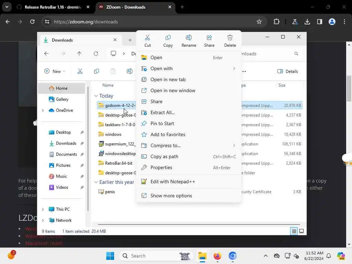Choose Open from the context menu
This screenshot has height=264, width=352.
[x=189, y=57]
